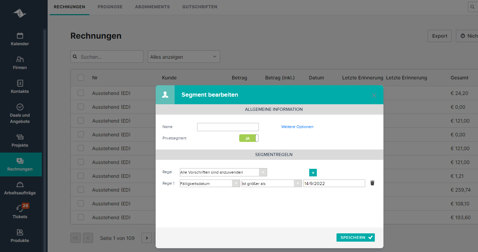
Task: Delete Regel 1 with trash icon
Action: tap(372, 183)
